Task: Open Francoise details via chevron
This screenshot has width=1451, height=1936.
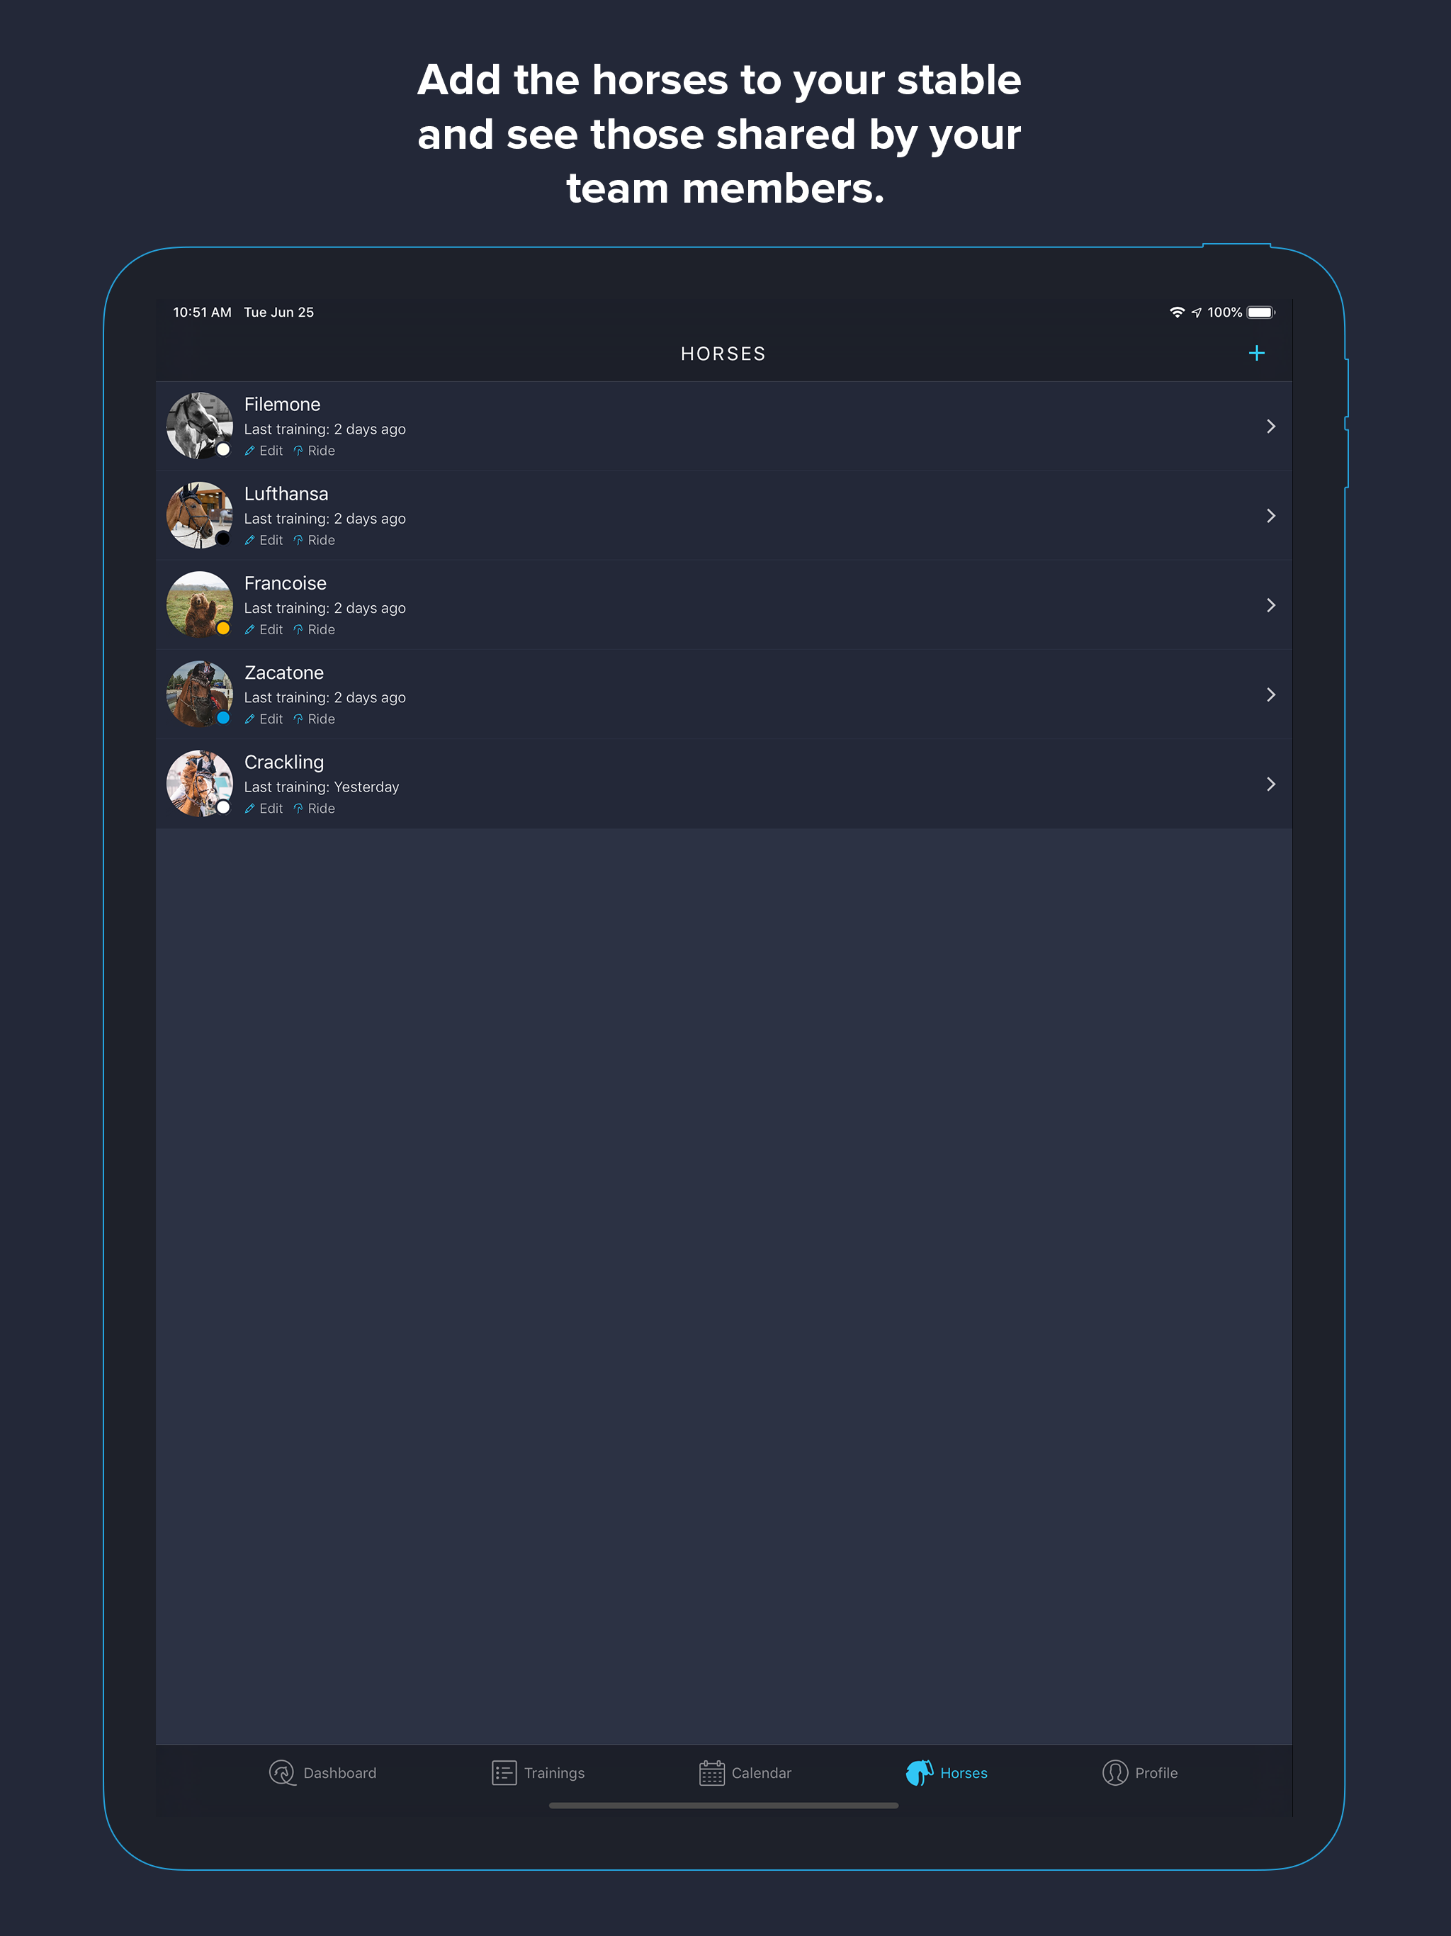Action: tap(1271, 604)
